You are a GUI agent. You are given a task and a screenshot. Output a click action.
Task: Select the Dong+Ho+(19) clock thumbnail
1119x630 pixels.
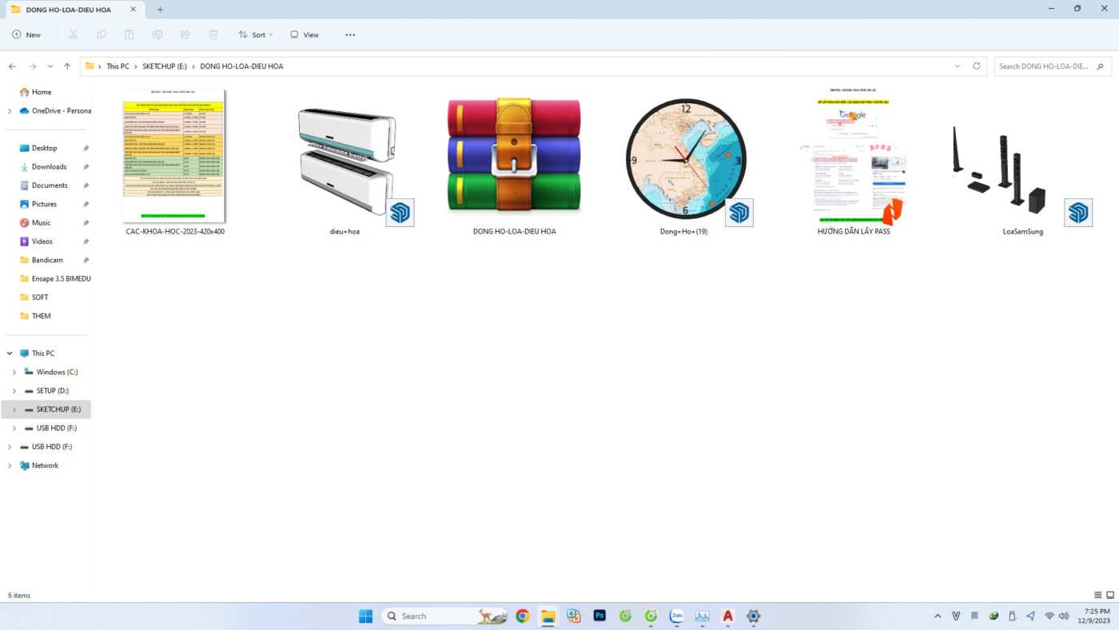tap(686, 158)
